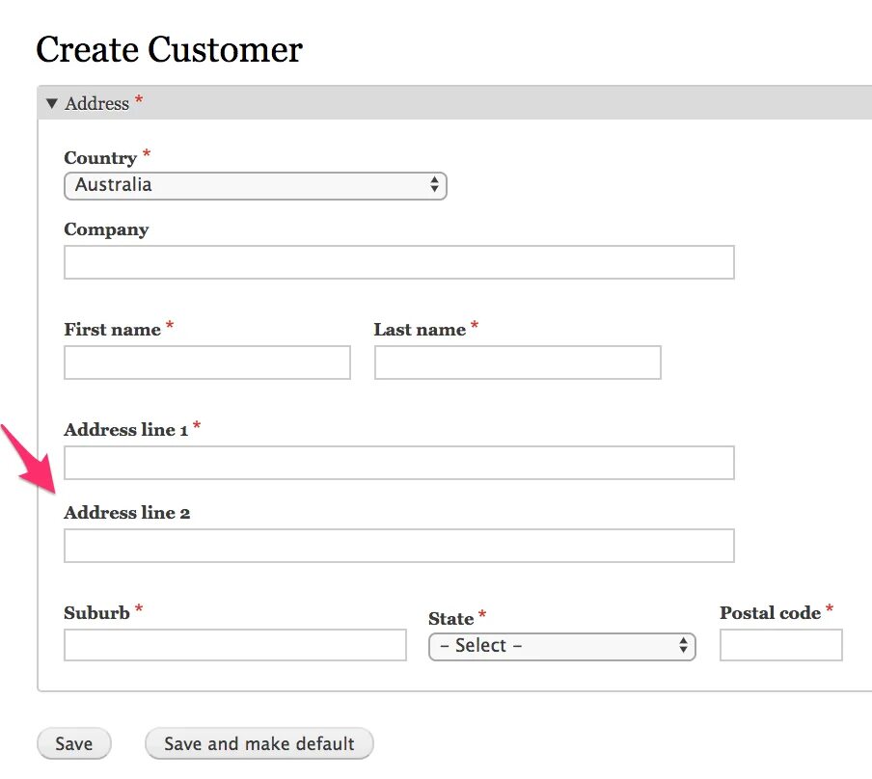Click the Postal code field
Viewport: 872px width, 779px height.
(x=780, y=645)
